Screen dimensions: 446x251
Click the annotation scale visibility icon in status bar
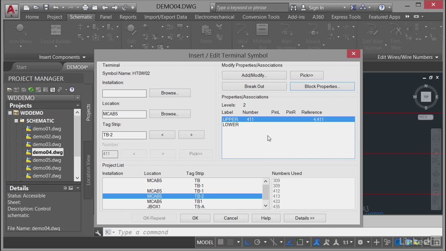point(316,242)
